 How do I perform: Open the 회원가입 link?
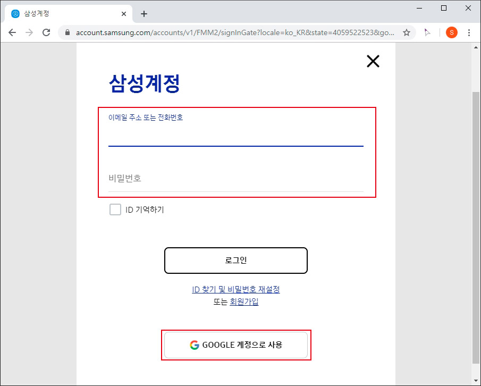click(x=244, y=302)
